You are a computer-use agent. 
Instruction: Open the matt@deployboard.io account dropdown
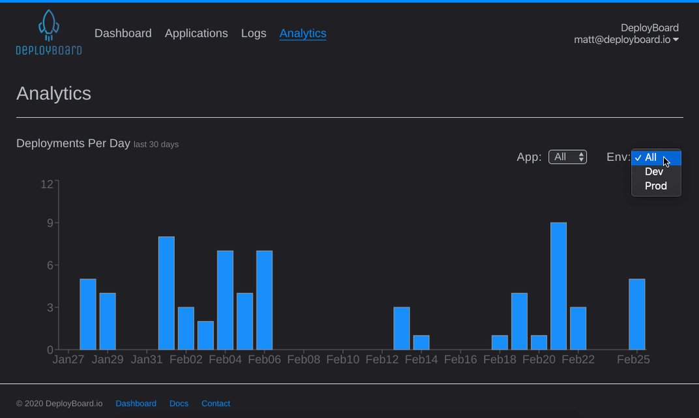[x=627, y=40]
